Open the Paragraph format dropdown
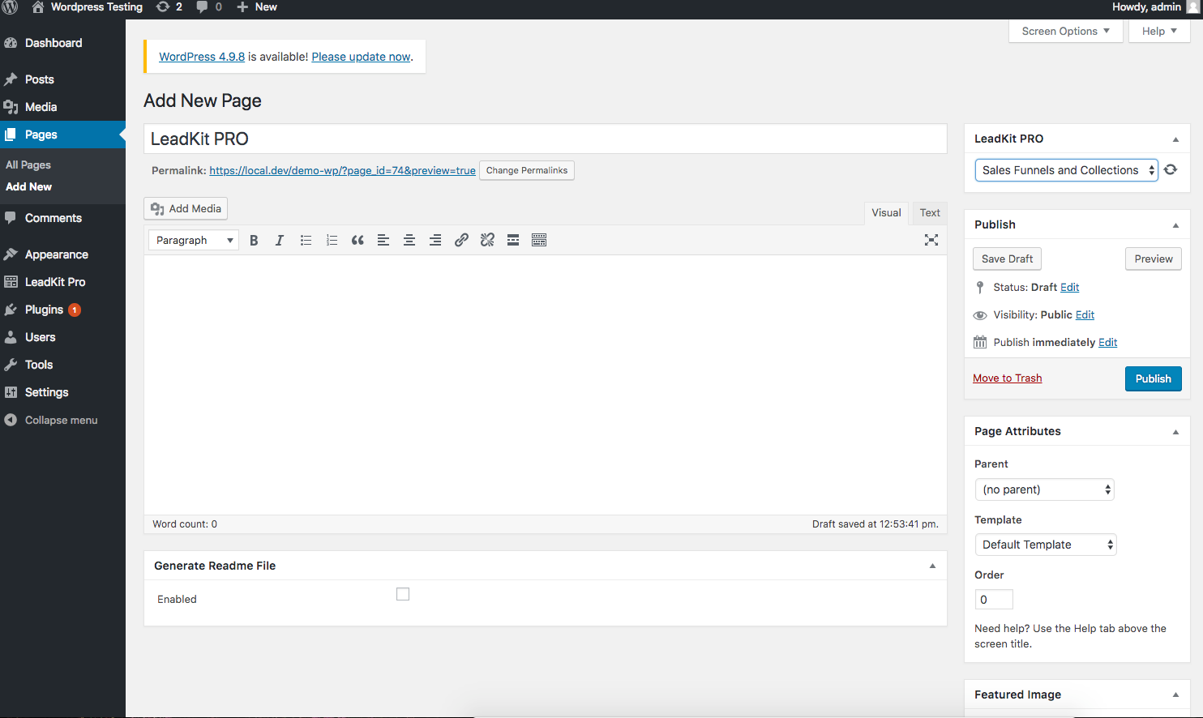This screenshot has height=718, width=1203. coord(194,240)
